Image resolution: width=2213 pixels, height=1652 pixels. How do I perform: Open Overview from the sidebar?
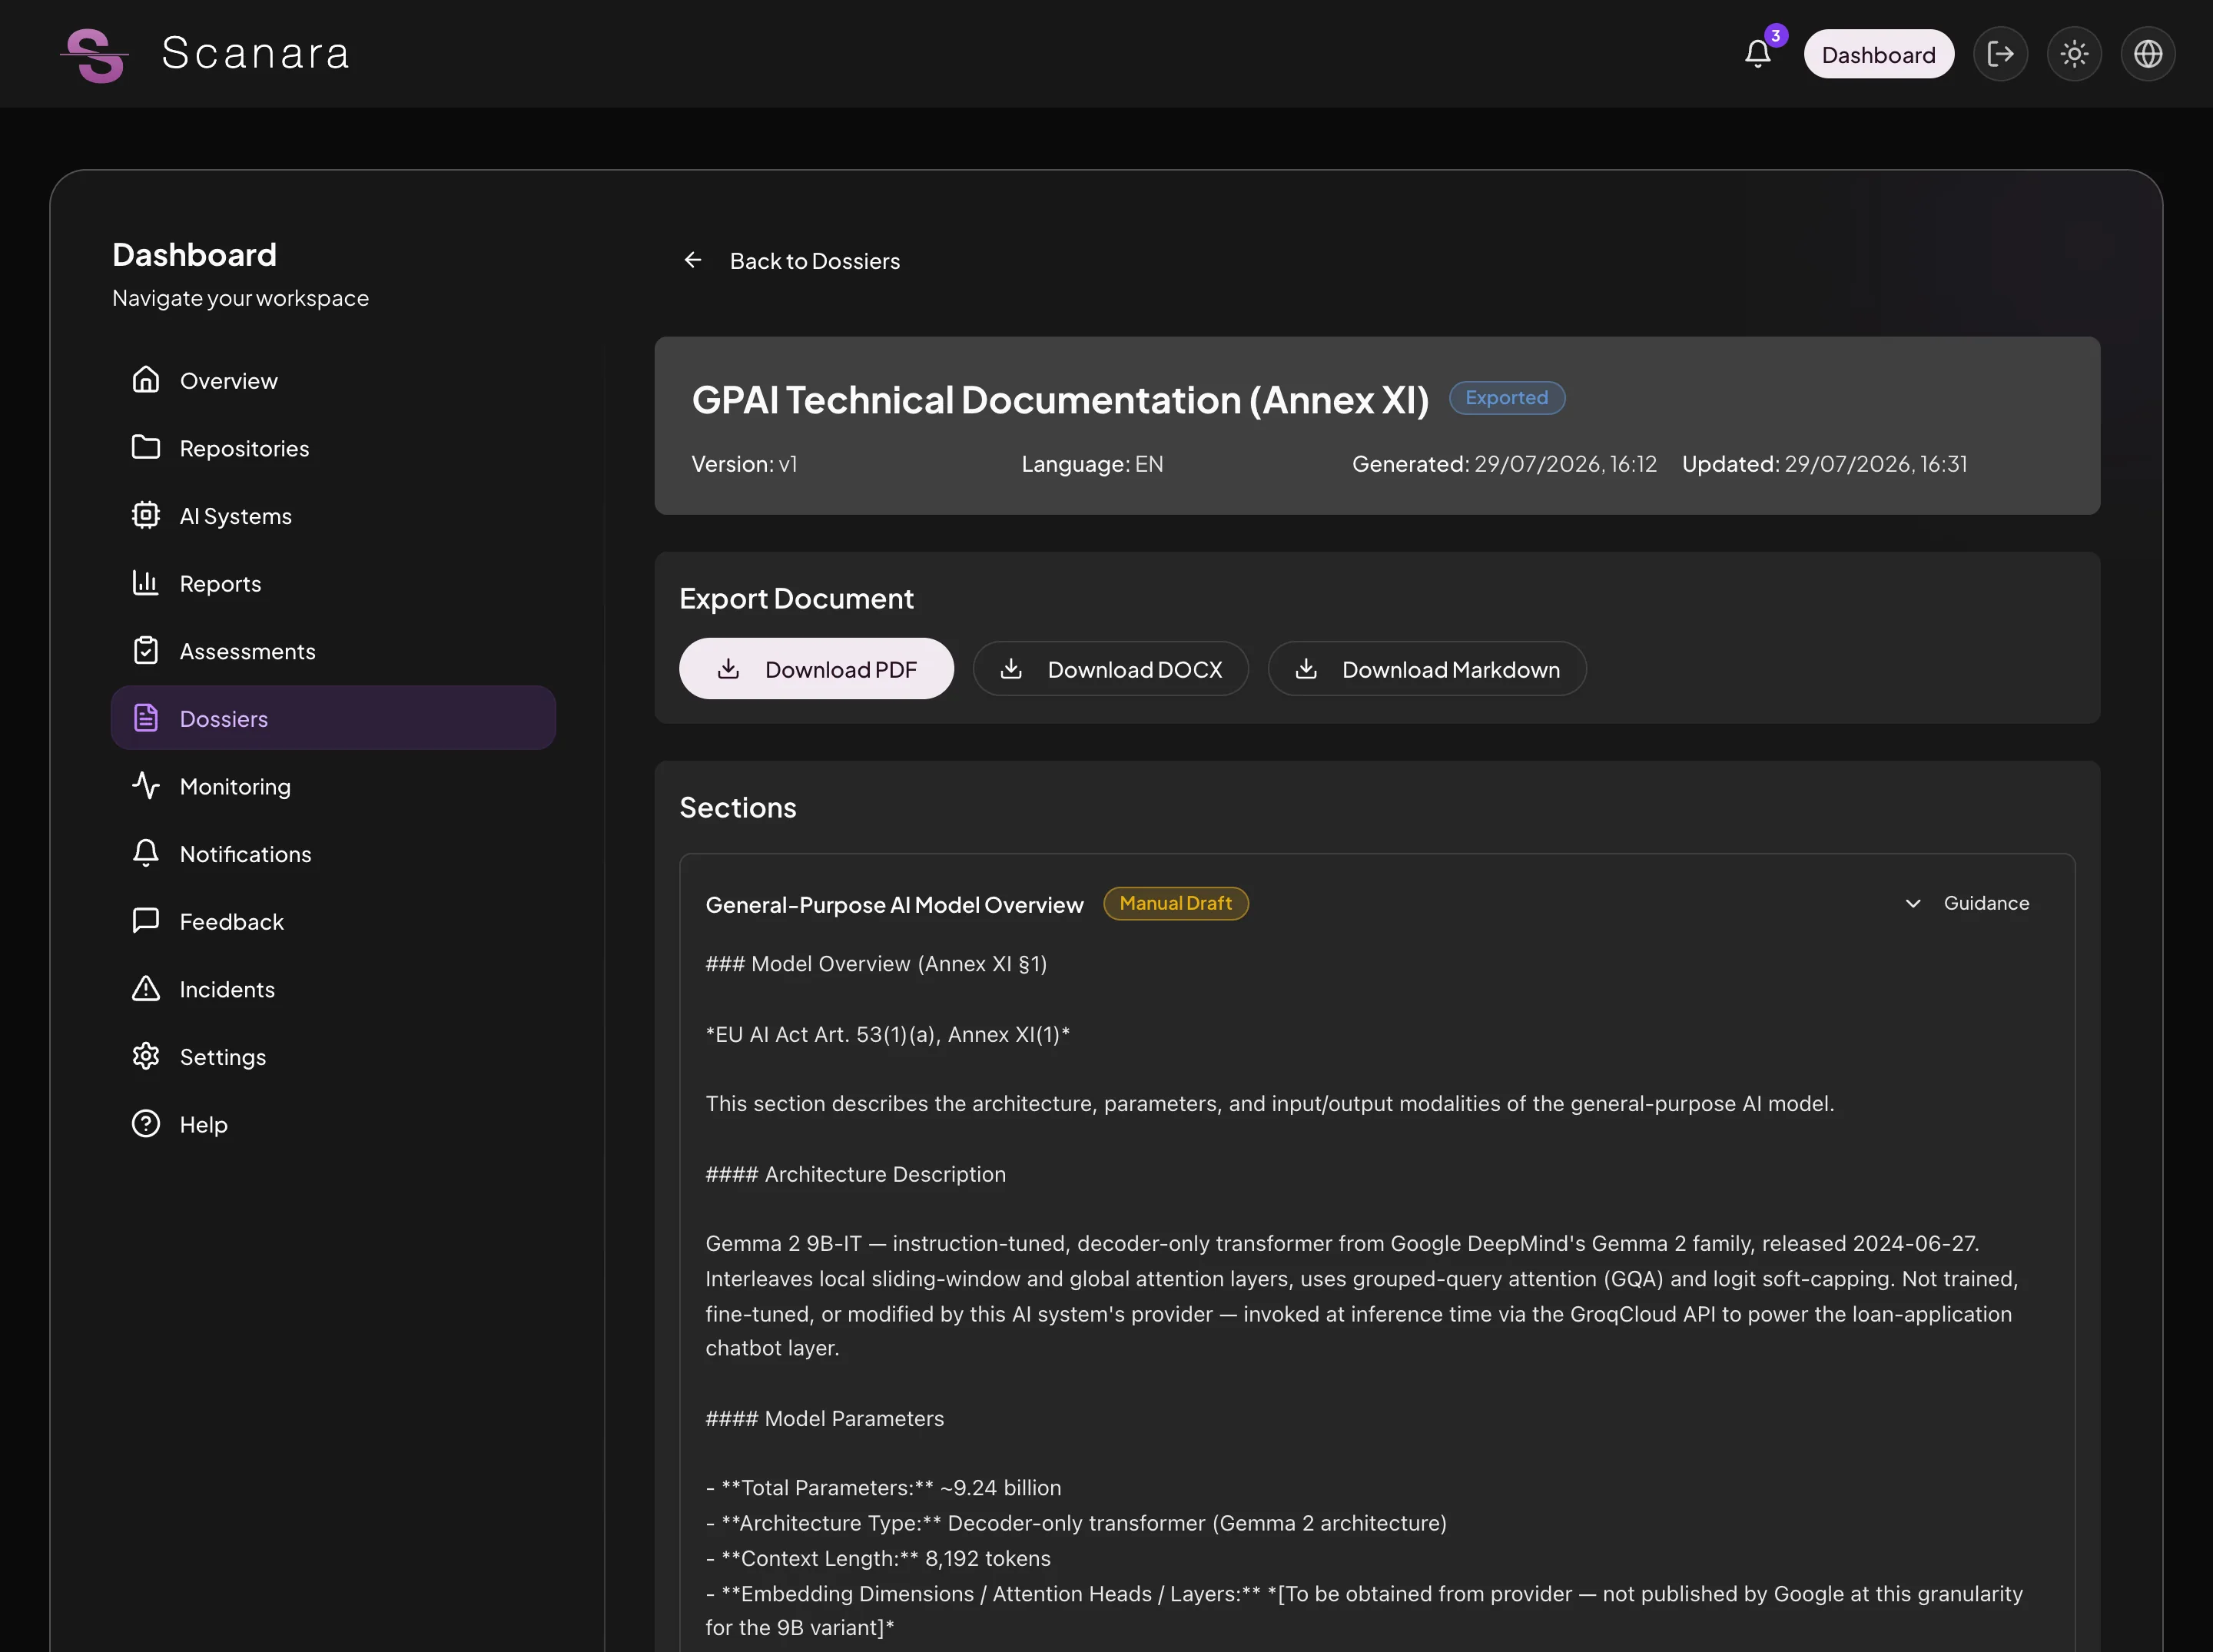tap(333, 380)
